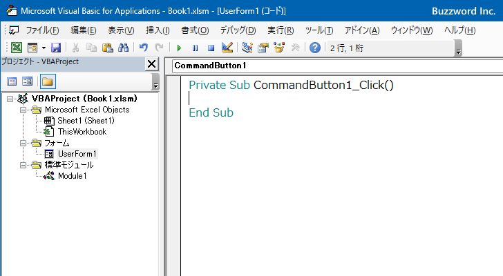The image size is (503, 276).
Task: Undo the last action
Action: [x=144, y=48]
